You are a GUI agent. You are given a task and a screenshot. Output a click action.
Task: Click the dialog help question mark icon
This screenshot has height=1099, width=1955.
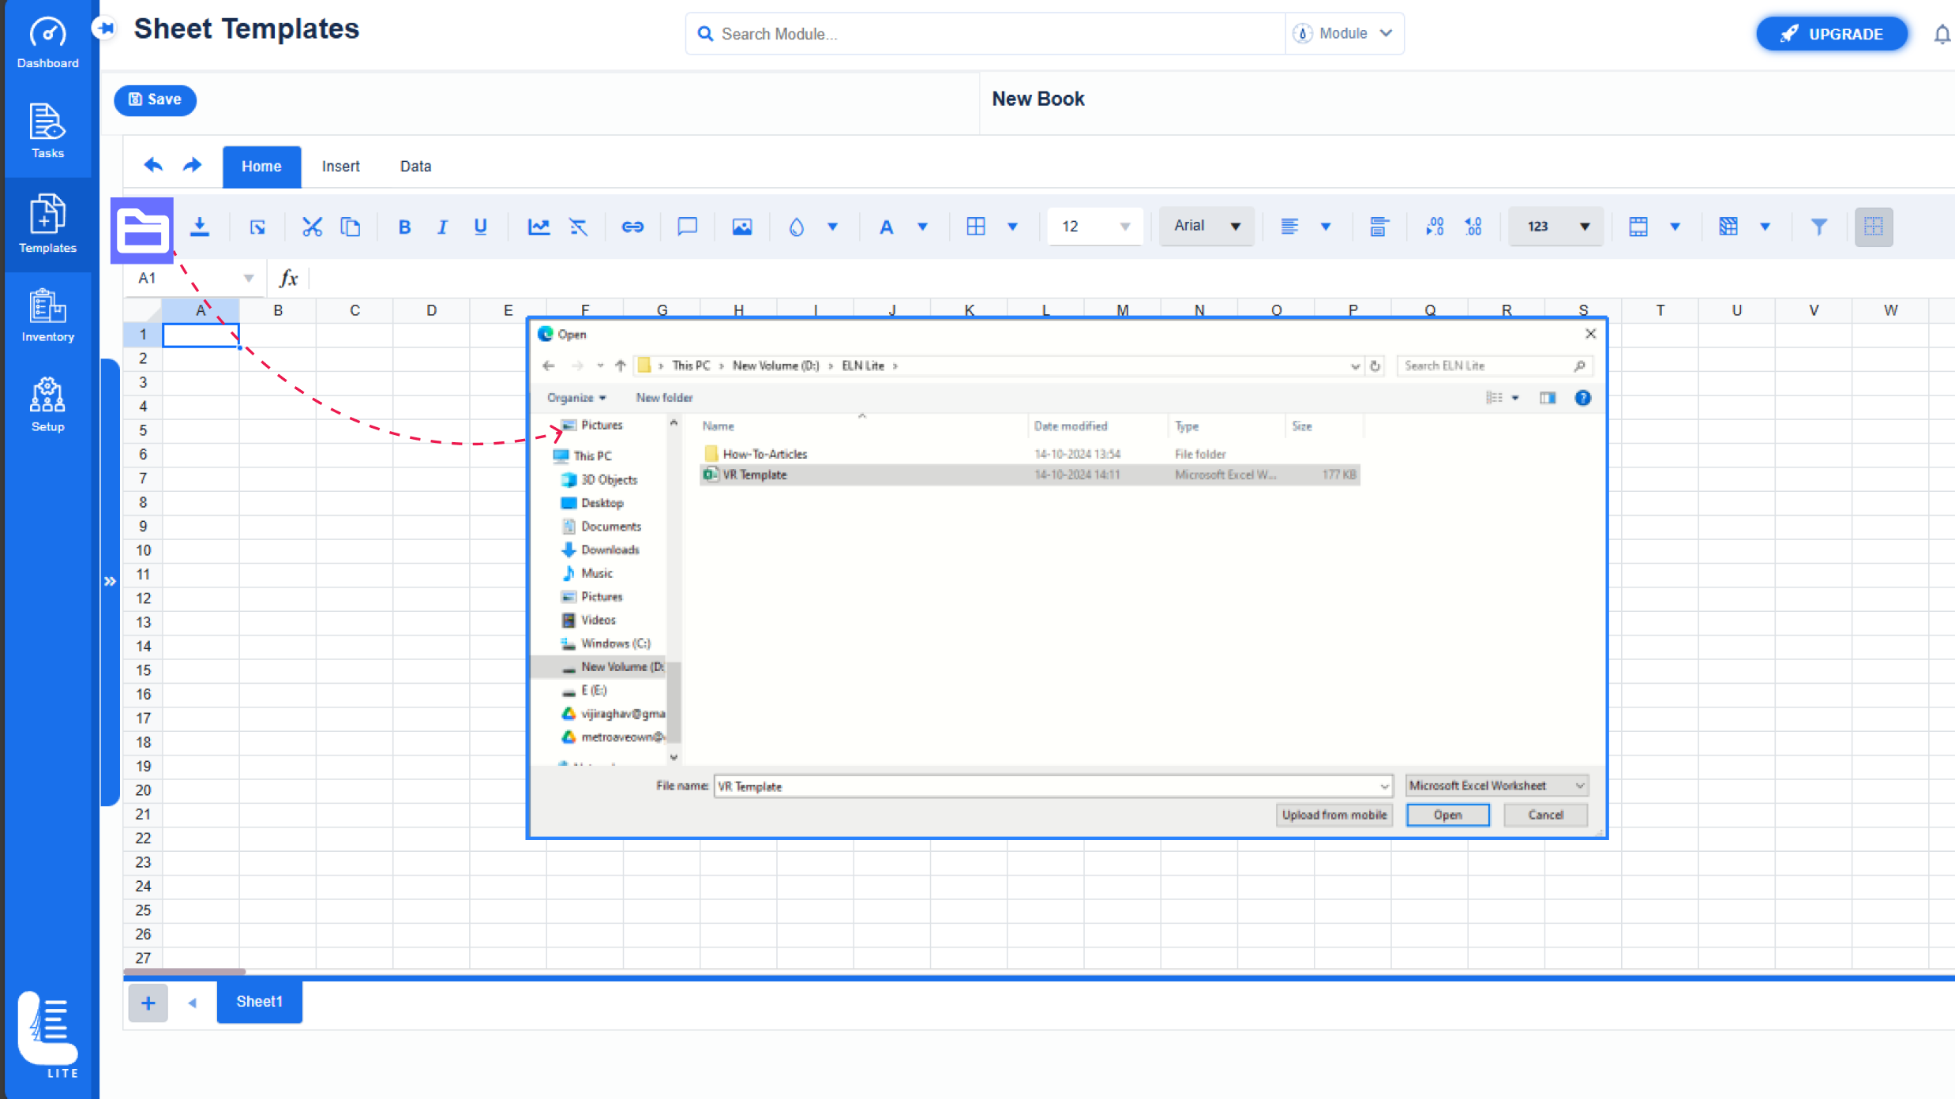pos(1583,398)
